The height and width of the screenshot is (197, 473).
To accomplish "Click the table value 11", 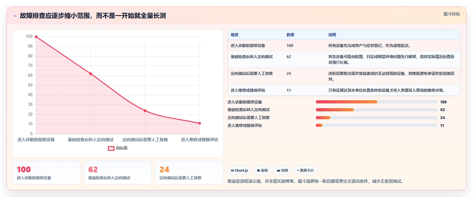I will point(289,90).
